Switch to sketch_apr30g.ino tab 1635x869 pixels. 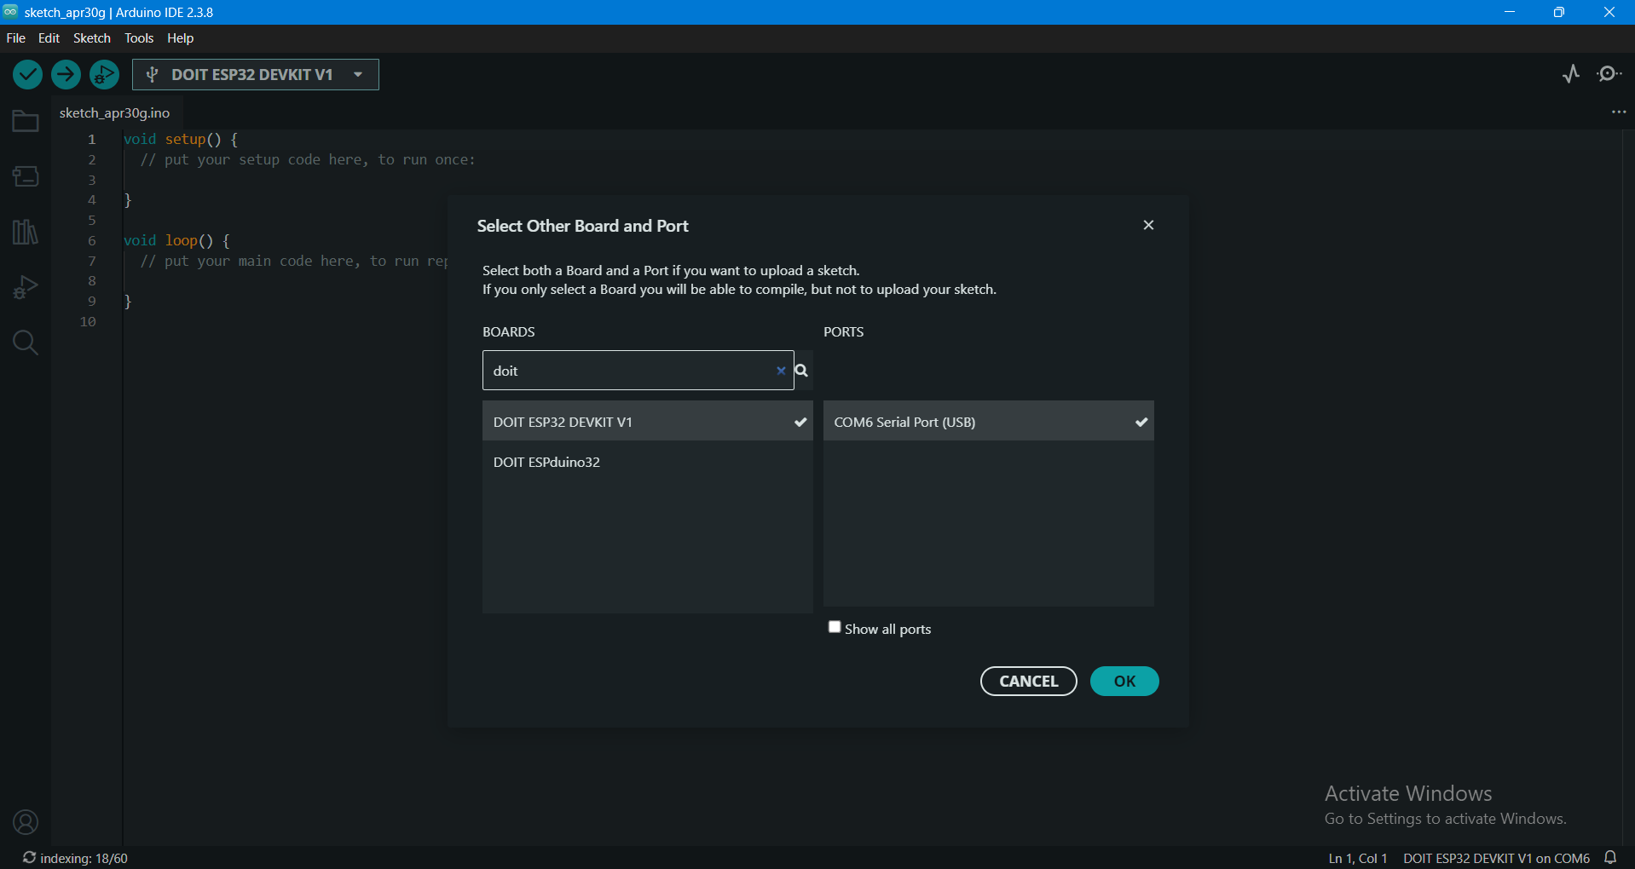[x=114, y=112]
